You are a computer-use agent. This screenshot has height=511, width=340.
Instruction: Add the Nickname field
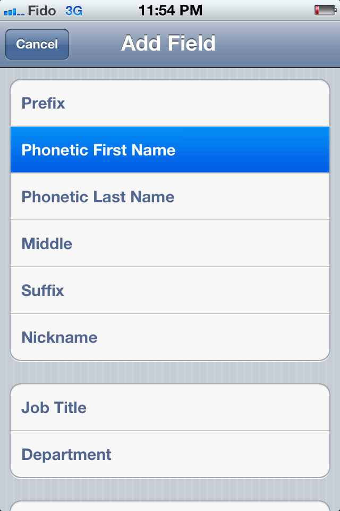tap(170, 337)
